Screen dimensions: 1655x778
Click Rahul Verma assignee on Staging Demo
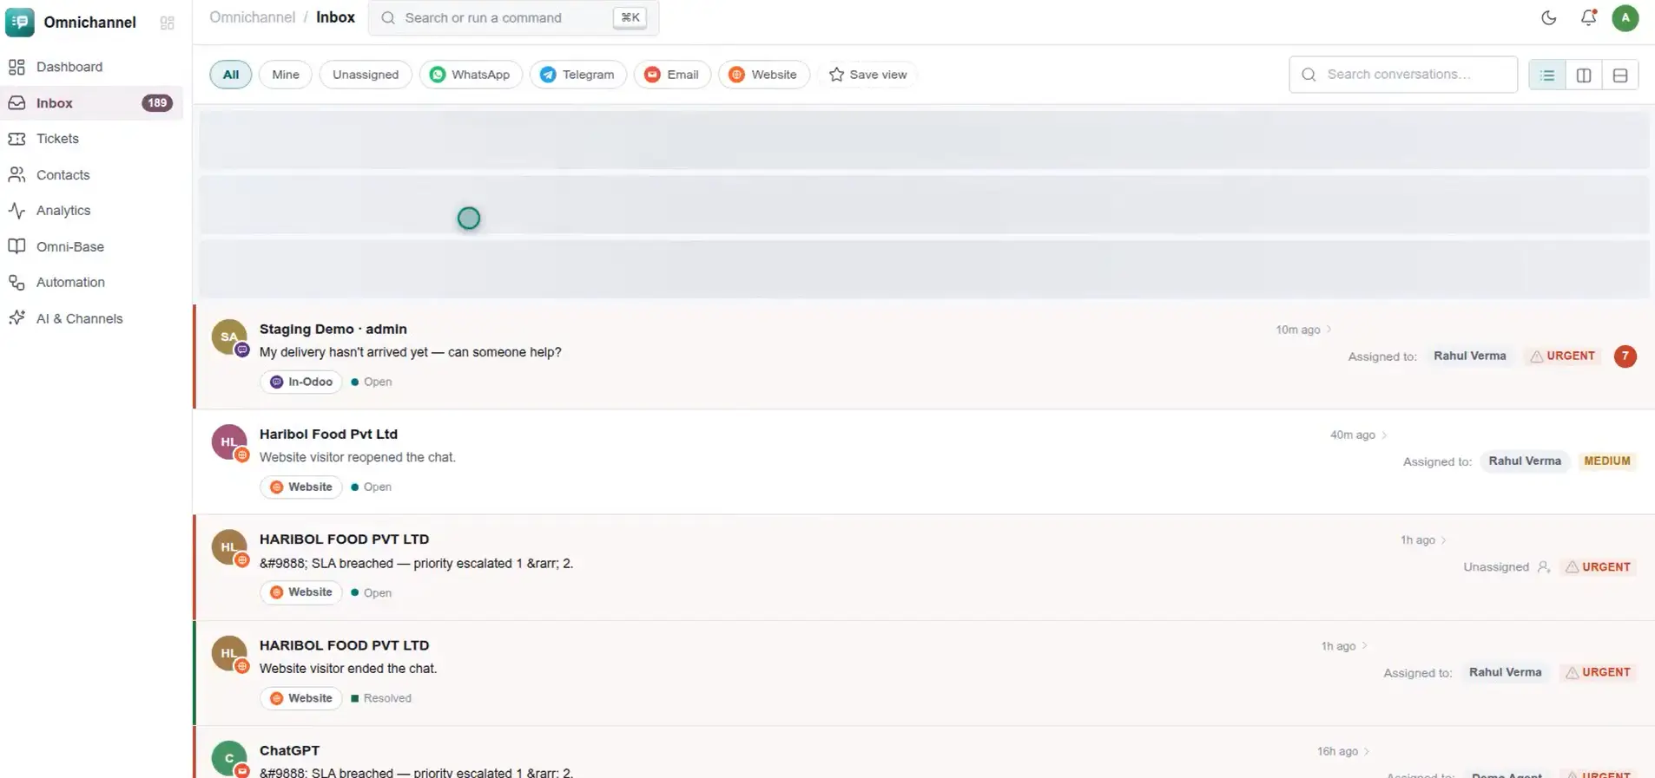coord(1470,356)
